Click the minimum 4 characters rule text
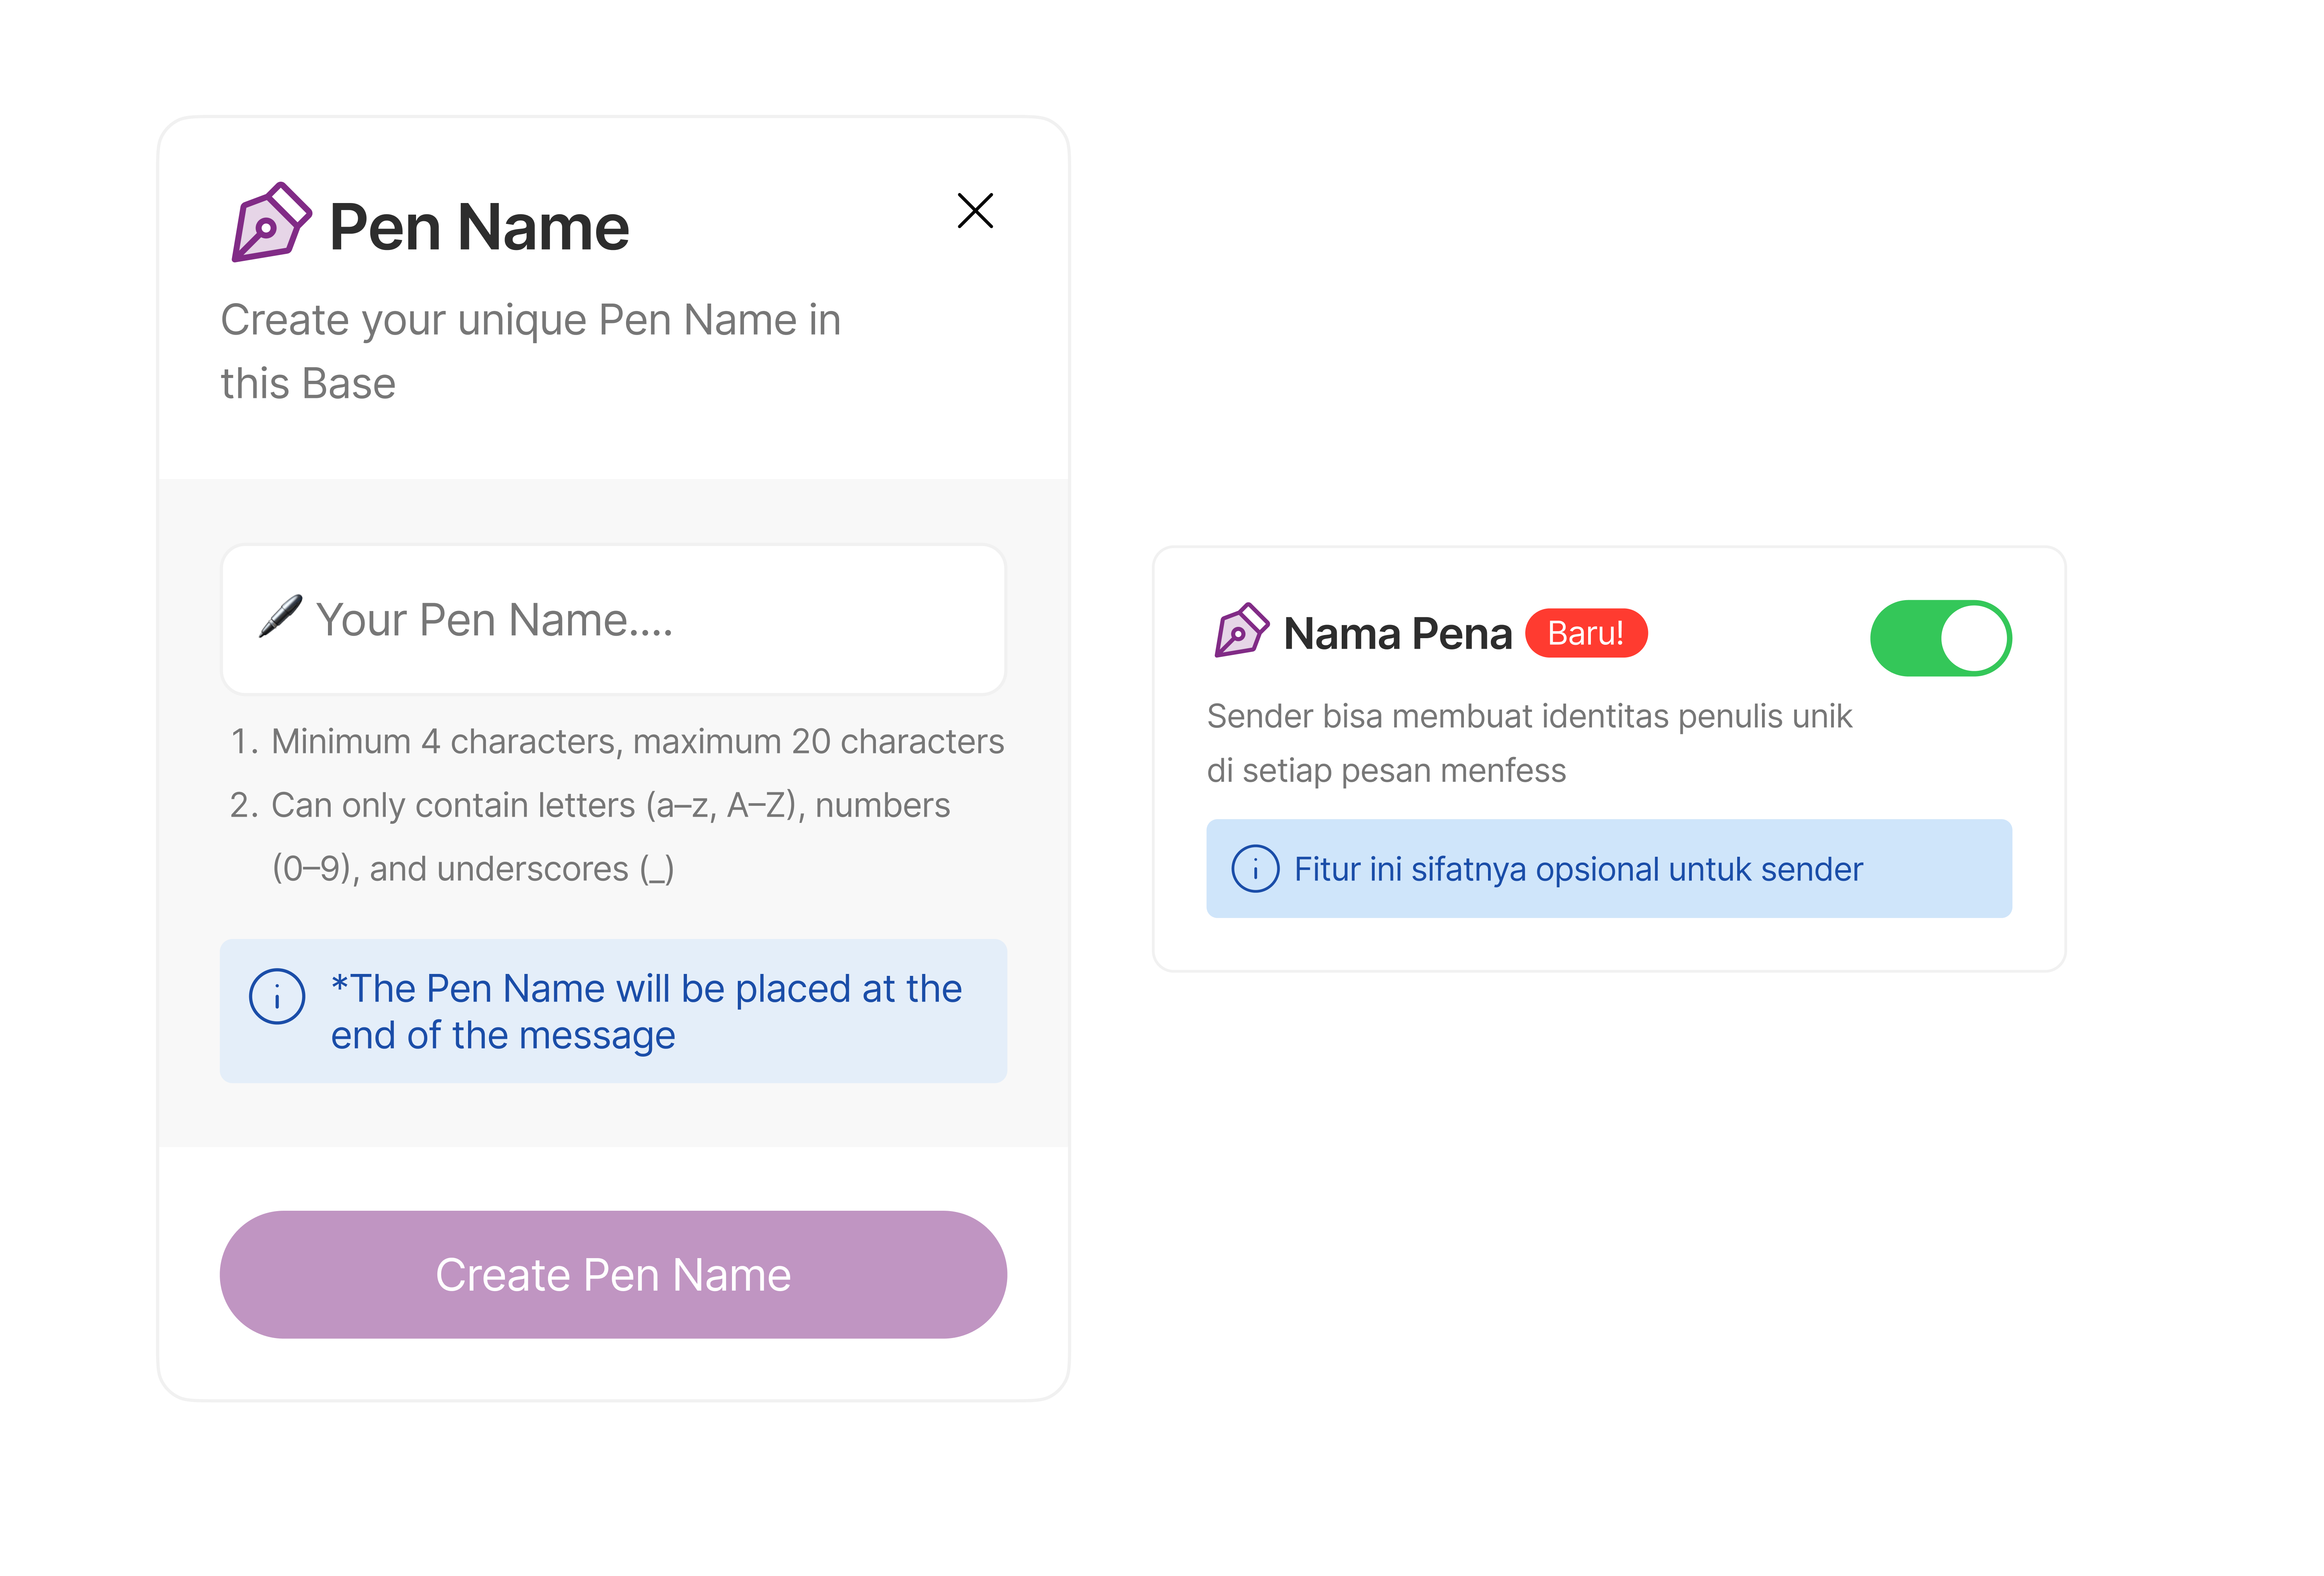Screen dimensions: 2324x1576 (x=637, y=741)
